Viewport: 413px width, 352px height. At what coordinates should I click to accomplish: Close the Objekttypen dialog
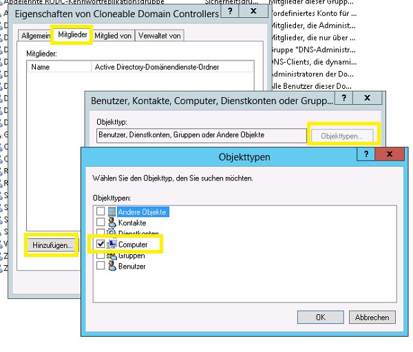pyautogui.click(x=390, y=154)
